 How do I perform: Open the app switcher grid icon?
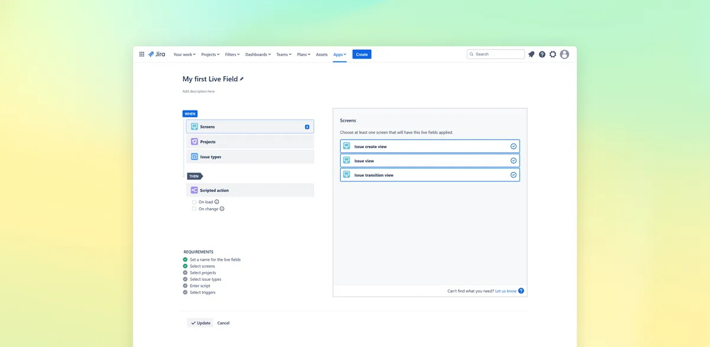(142, 54)
